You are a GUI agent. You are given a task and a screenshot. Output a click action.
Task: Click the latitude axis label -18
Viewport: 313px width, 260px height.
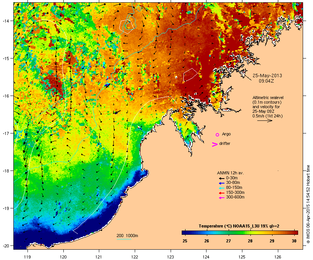click(x=6, y=171)
